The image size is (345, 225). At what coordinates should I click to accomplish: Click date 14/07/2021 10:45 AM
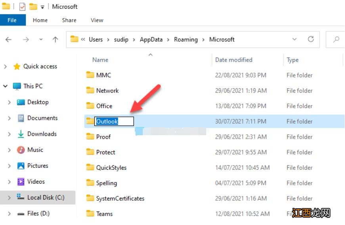pyautogui.click(x=242, y=168)
